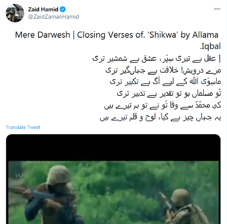227x224 pixels.
Task: Click the word 'Shikwa' in tweet text
Action: [163, 35]
